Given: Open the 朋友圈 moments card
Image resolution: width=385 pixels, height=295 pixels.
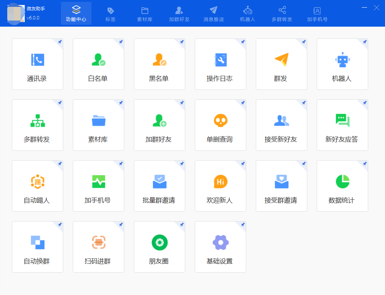Looking at the screenshot, I should [159, 247].
